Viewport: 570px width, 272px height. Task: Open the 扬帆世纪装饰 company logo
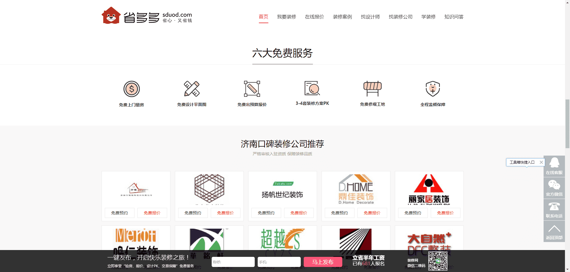(282, 190)
